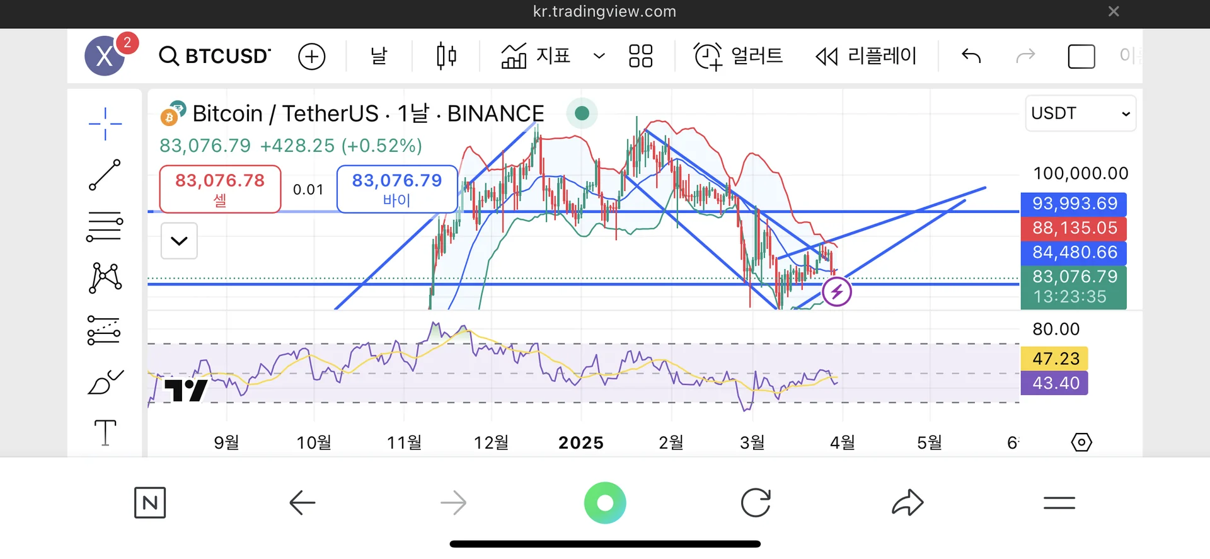1210x559 pixels.
Task: Select the yellow RSI value 47.23
Action: coord(1054,359)
